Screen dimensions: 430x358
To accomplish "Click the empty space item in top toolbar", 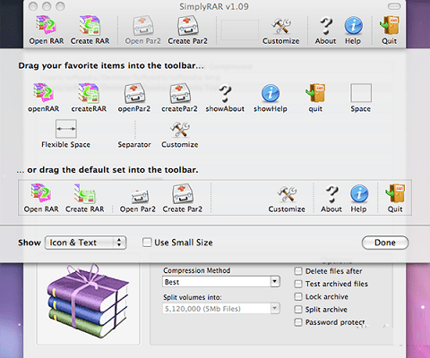I will click(240, 30).
